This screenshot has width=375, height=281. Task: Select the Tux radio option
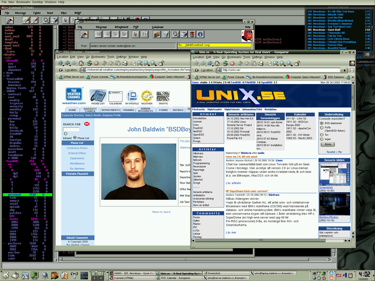coord(321,135)
